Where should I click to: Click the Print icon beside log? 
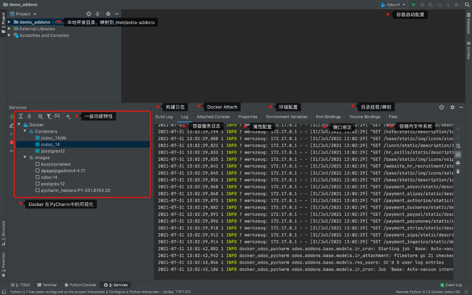tap(458, 163)
